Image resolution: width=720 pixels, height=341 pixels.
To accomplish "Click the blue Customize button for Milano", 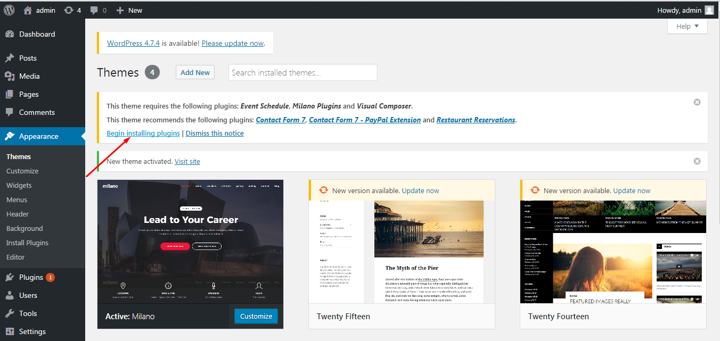I will tap(256, 316).
